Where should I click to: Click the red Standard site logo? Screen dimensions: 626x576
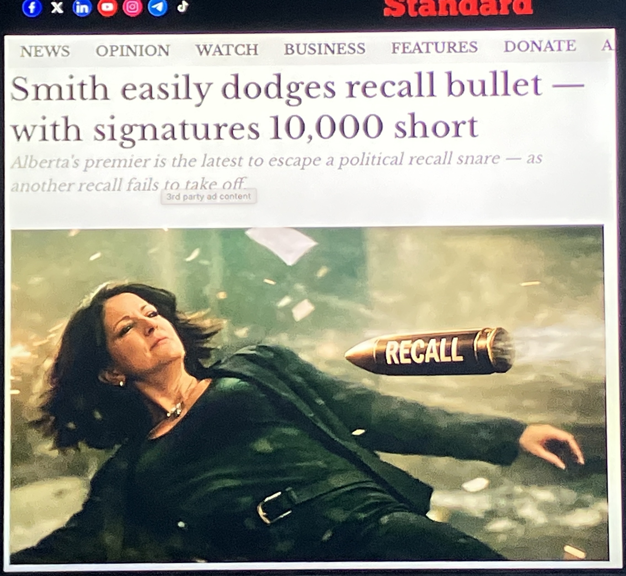458,7
